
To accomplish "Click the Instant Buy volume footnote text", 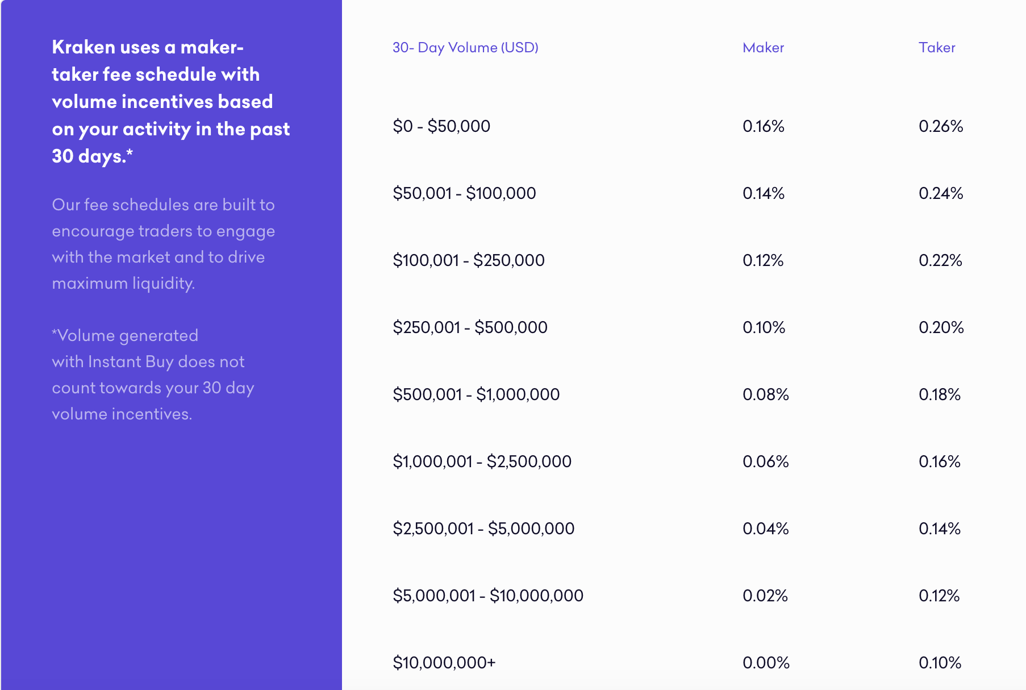I will click(x=153, y=375).
